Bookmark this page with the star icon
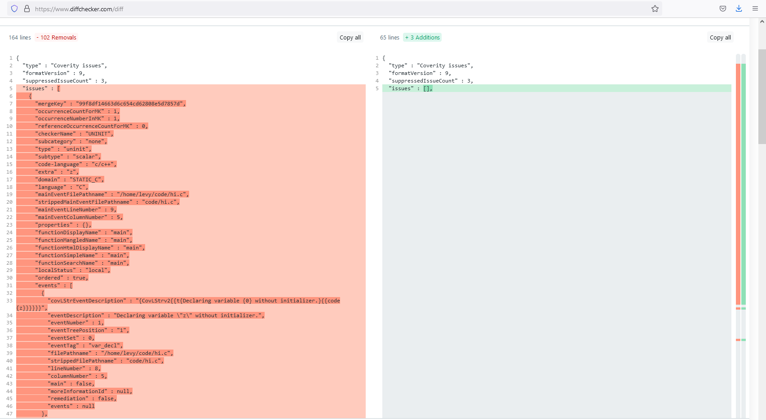 click(655, 9)
